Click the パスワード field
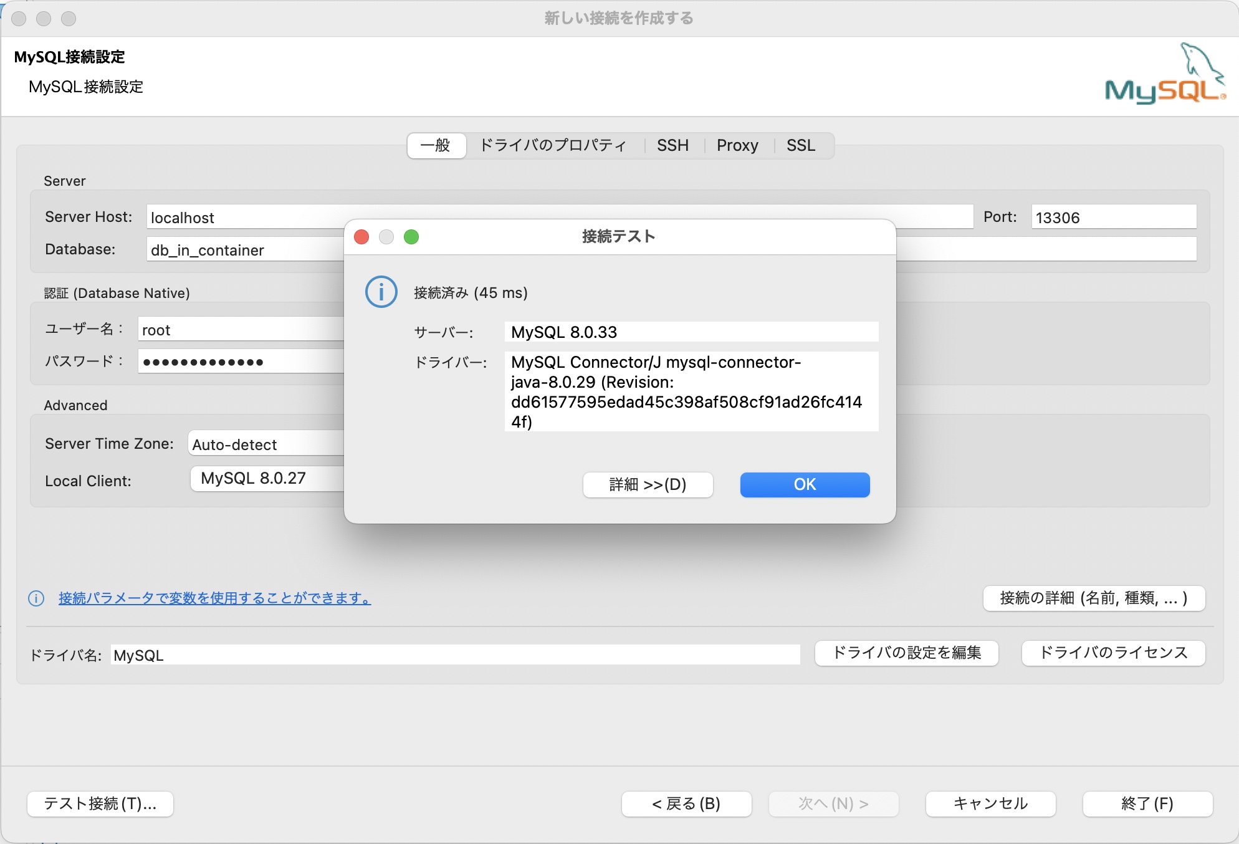The height and width of the screenshot is (844, 1239). point(241,362)
